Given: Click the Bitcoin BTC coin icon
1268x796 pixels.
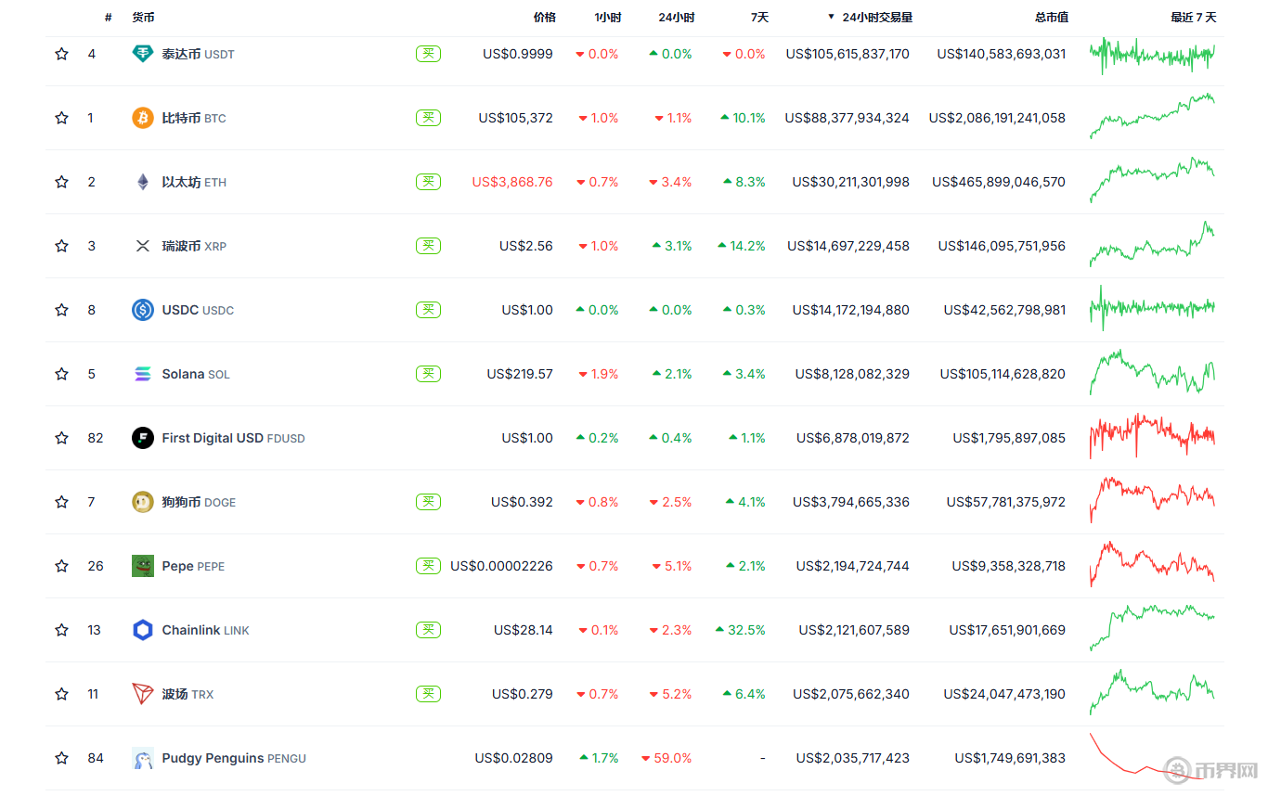Looking at the screenshot, I should tap(142, 118).
